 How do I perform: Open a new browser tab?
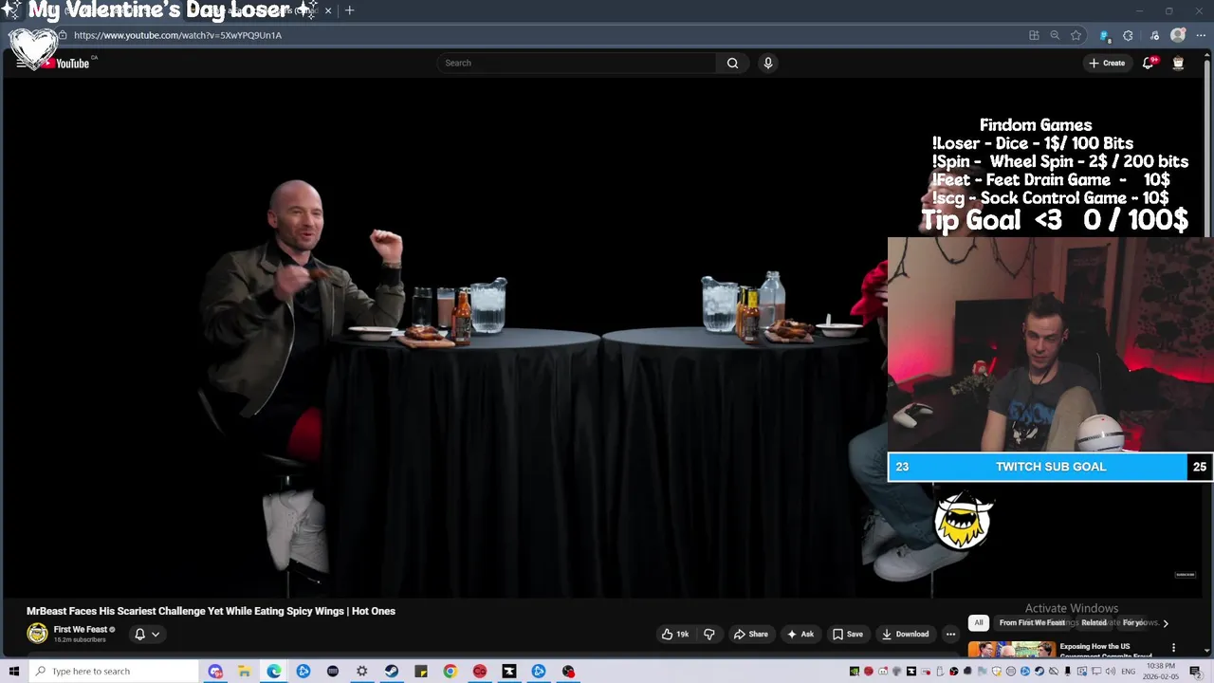point(349,10)
